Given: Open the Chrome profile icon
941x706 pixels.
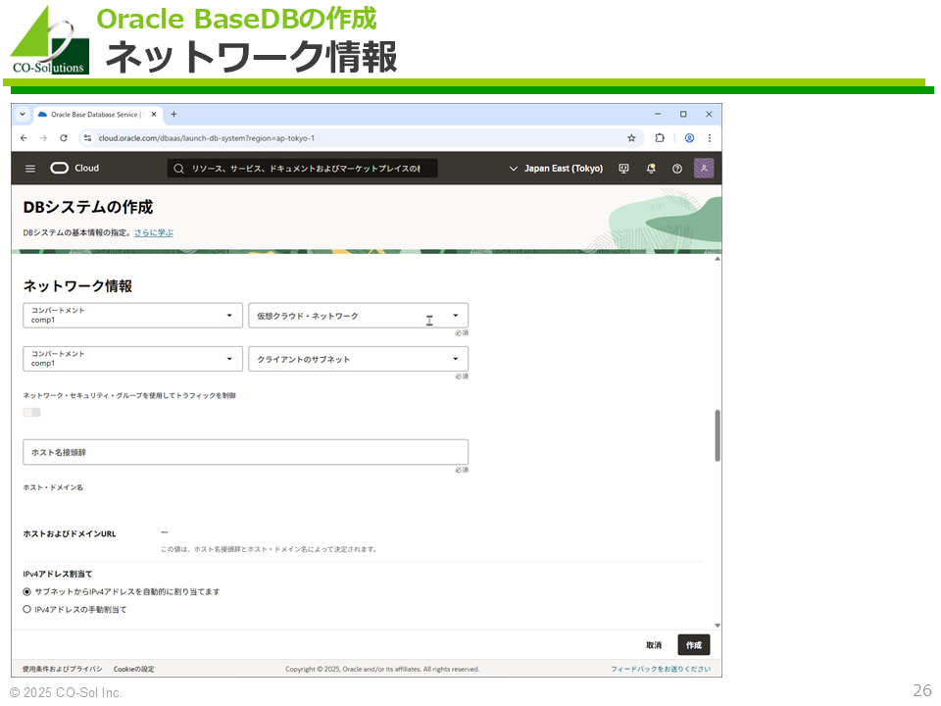Looking at the screenshot, I should pos(689,138).
